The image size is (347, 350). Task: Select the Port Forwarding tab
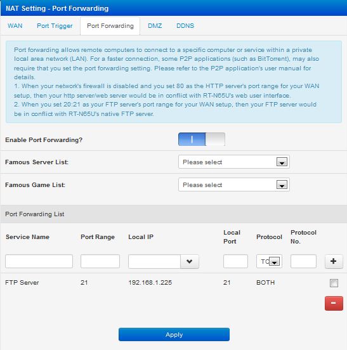tap(110, 26)
